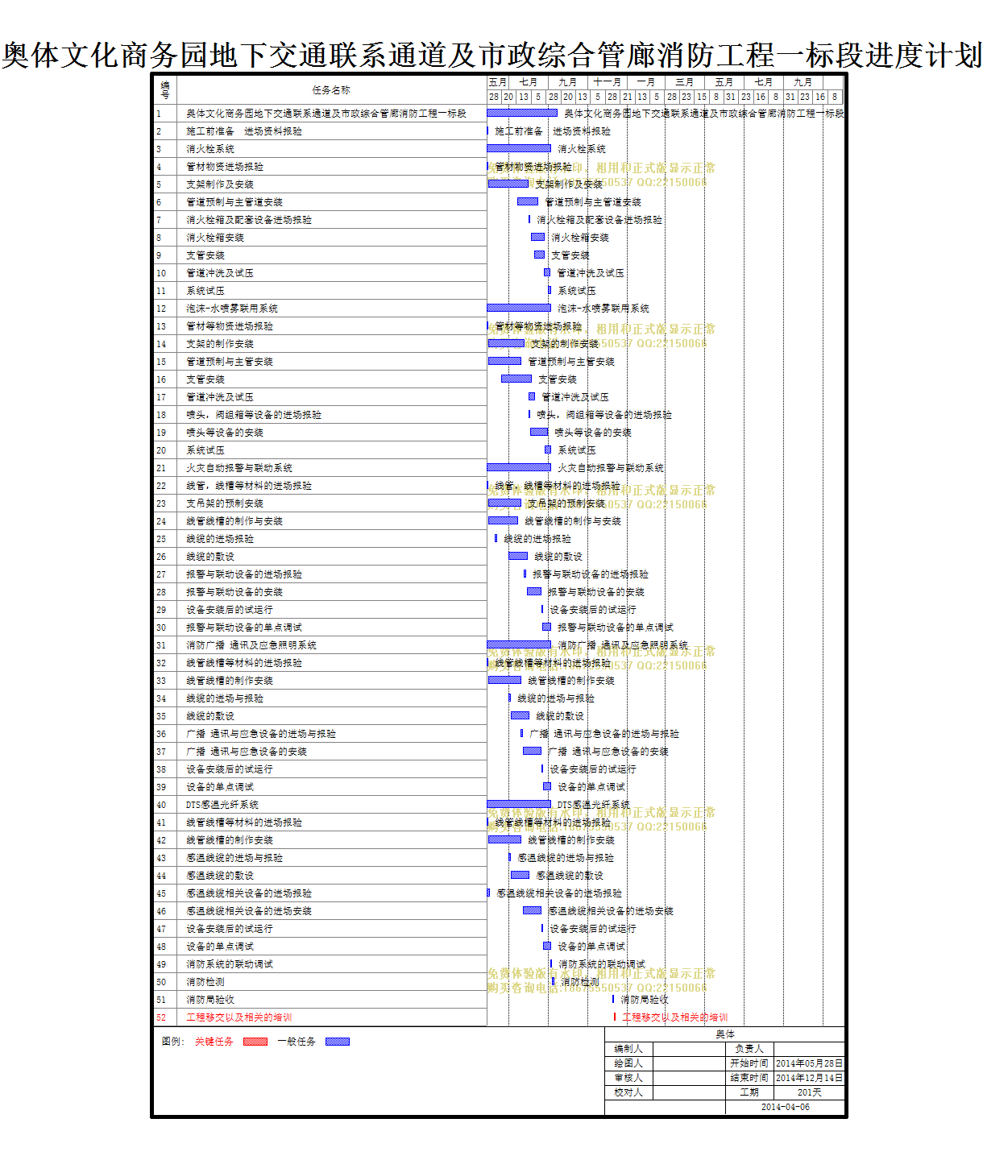
Task: Select the Gantt bar for row 1 project summary
Action: [522, 113]
